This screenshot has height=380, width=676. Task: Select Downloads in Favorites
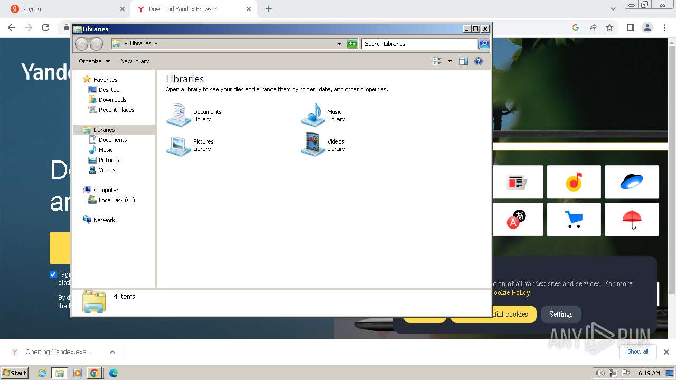112,100
